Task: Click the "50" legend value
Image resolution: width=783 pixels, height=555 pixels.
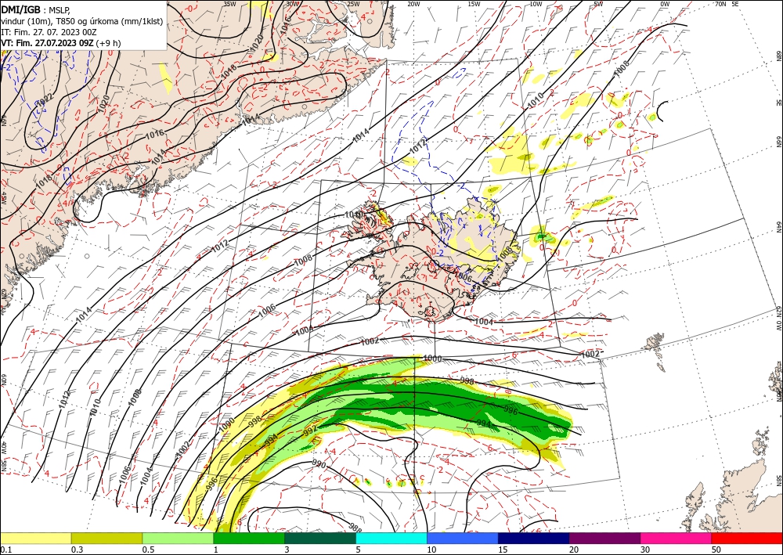Action: tap(716, 550)
